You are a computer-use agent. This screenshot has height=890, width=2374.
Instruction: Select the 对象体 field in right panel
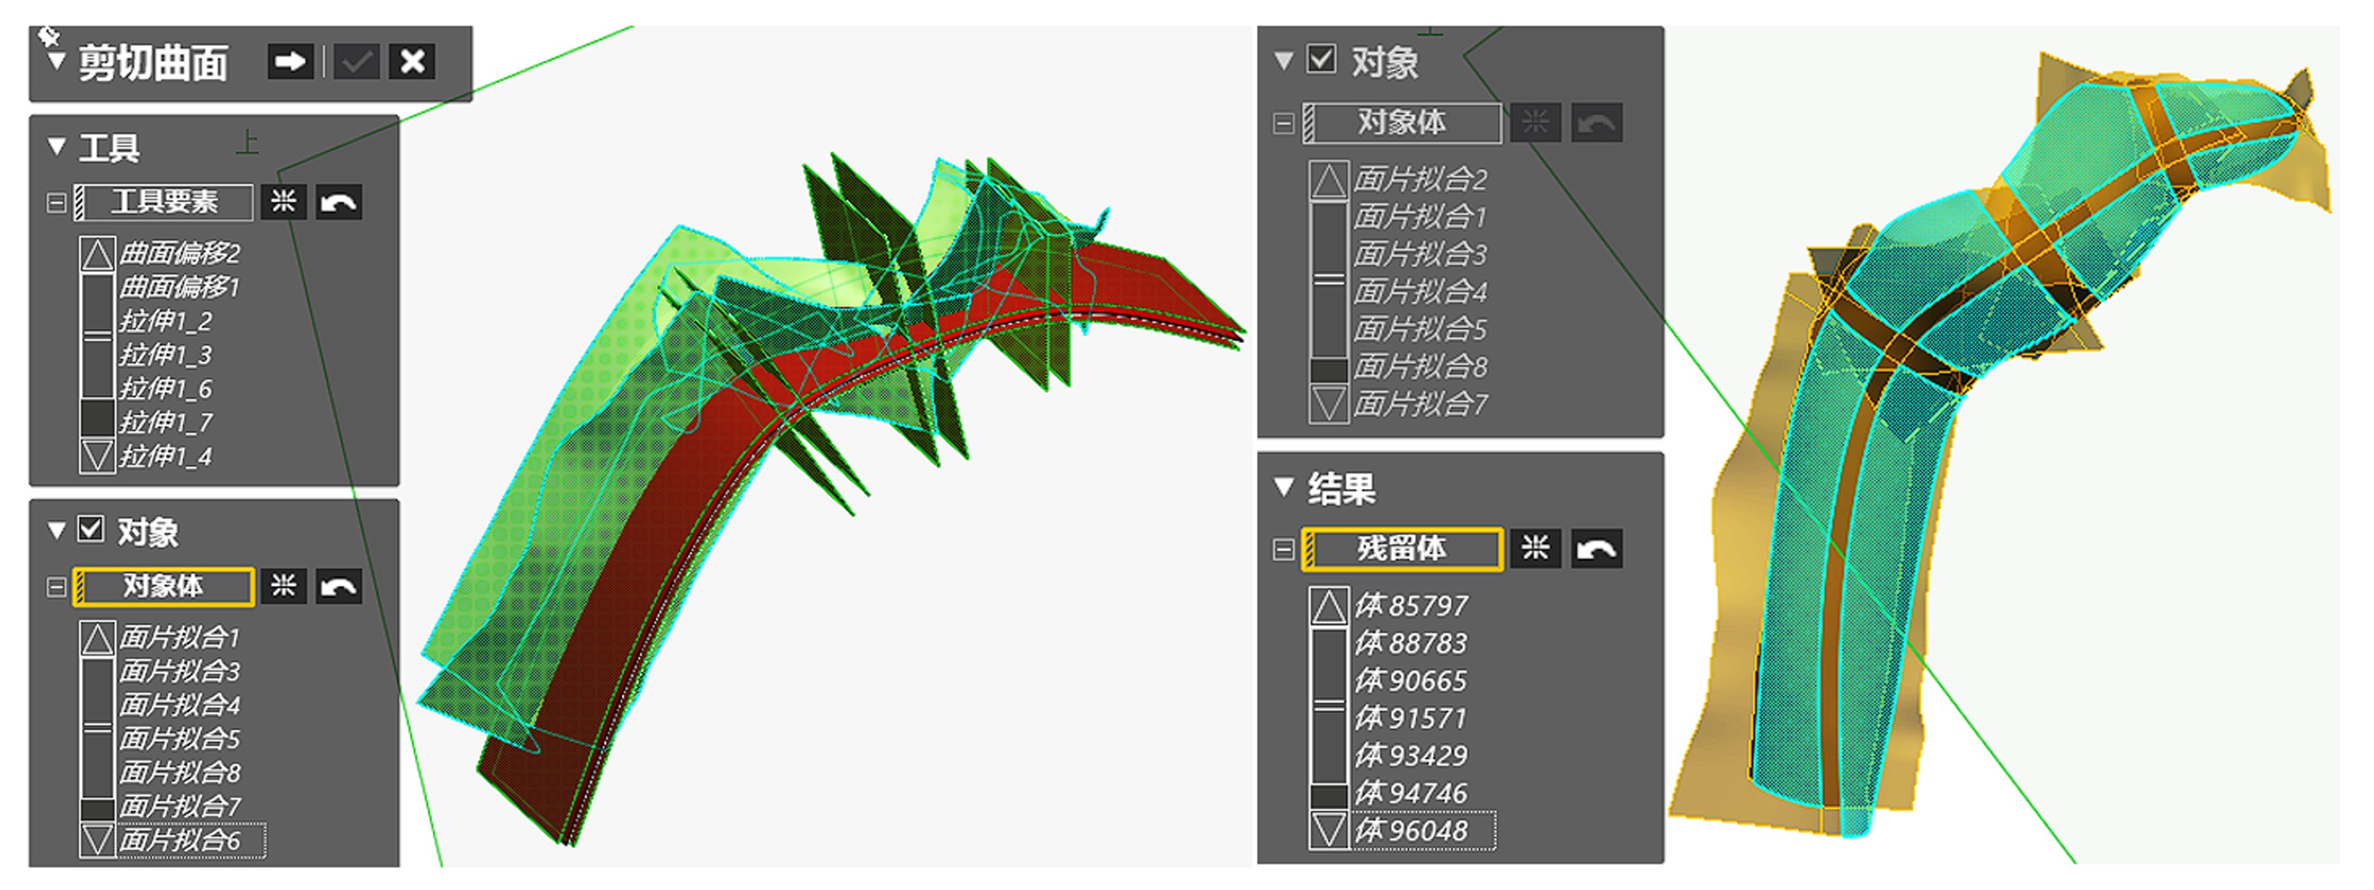(1402, 123)
